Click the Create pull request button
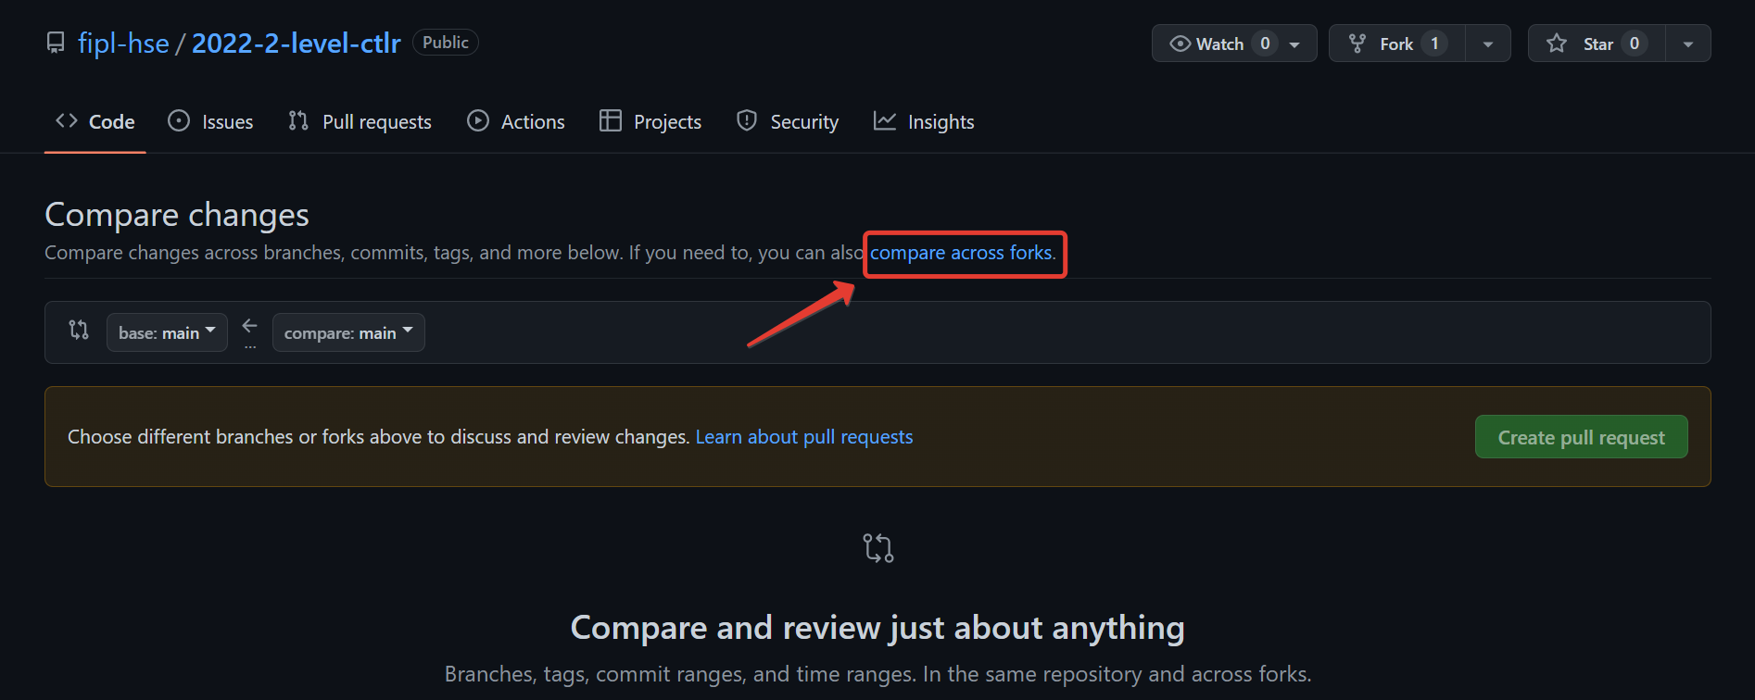 [x=1581, y=437]
